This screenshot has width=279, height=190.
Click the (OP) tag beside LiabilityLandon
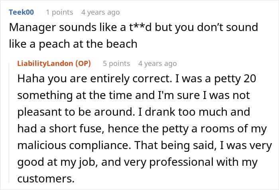[83, 64]
